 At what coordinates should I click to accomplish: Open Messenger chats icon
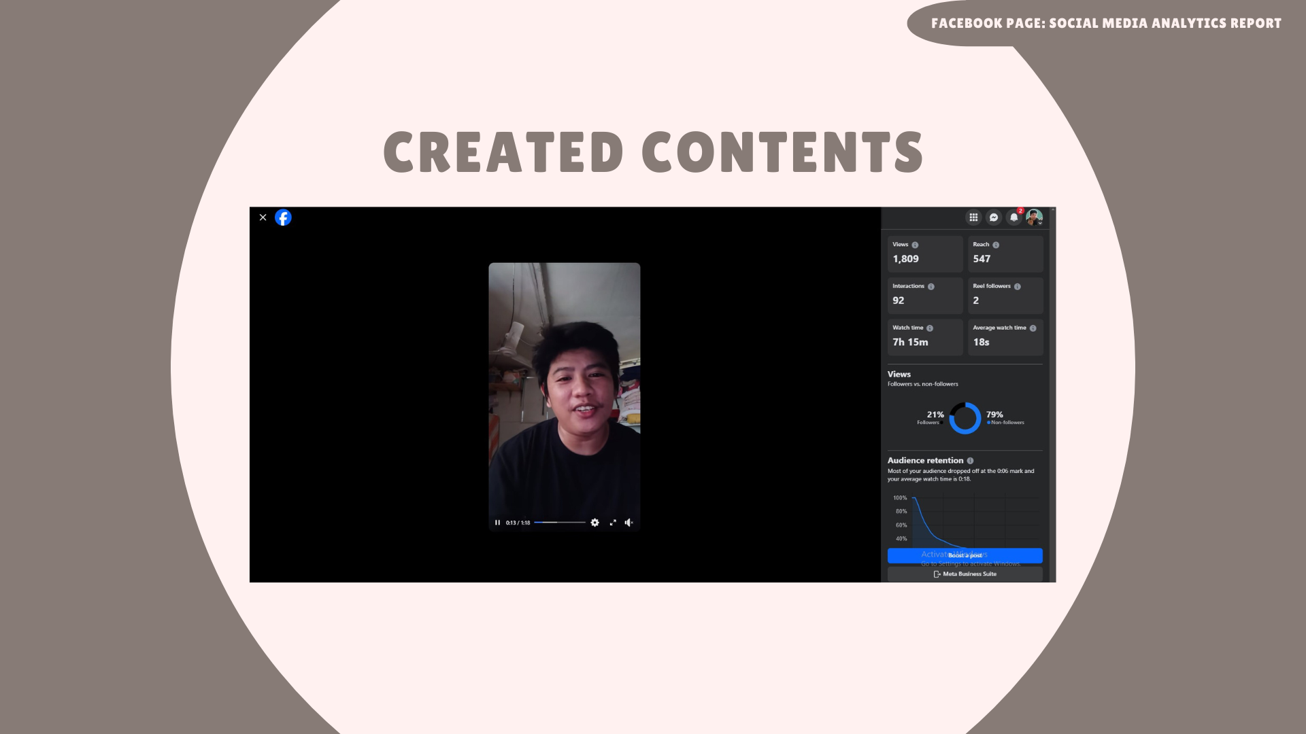[x=994, y=217]
